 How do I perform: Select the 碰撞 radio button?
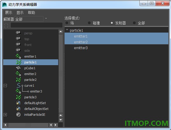pyautogui.click(x=89, y=23)
